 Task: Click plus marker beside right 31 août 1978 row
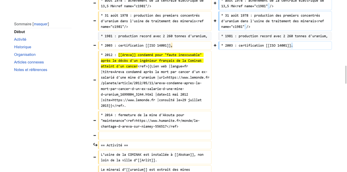pos(215,21)
